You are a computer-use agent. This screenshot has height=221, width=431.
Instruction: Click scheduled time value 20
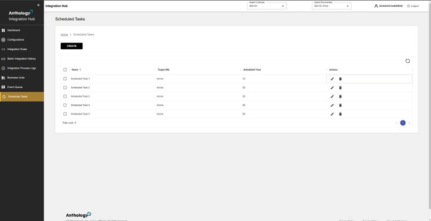[x=244, y=88]
